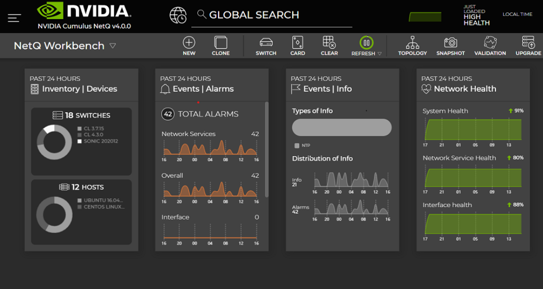
Task: Open the globe time zone icon
Action: [178, 15]
